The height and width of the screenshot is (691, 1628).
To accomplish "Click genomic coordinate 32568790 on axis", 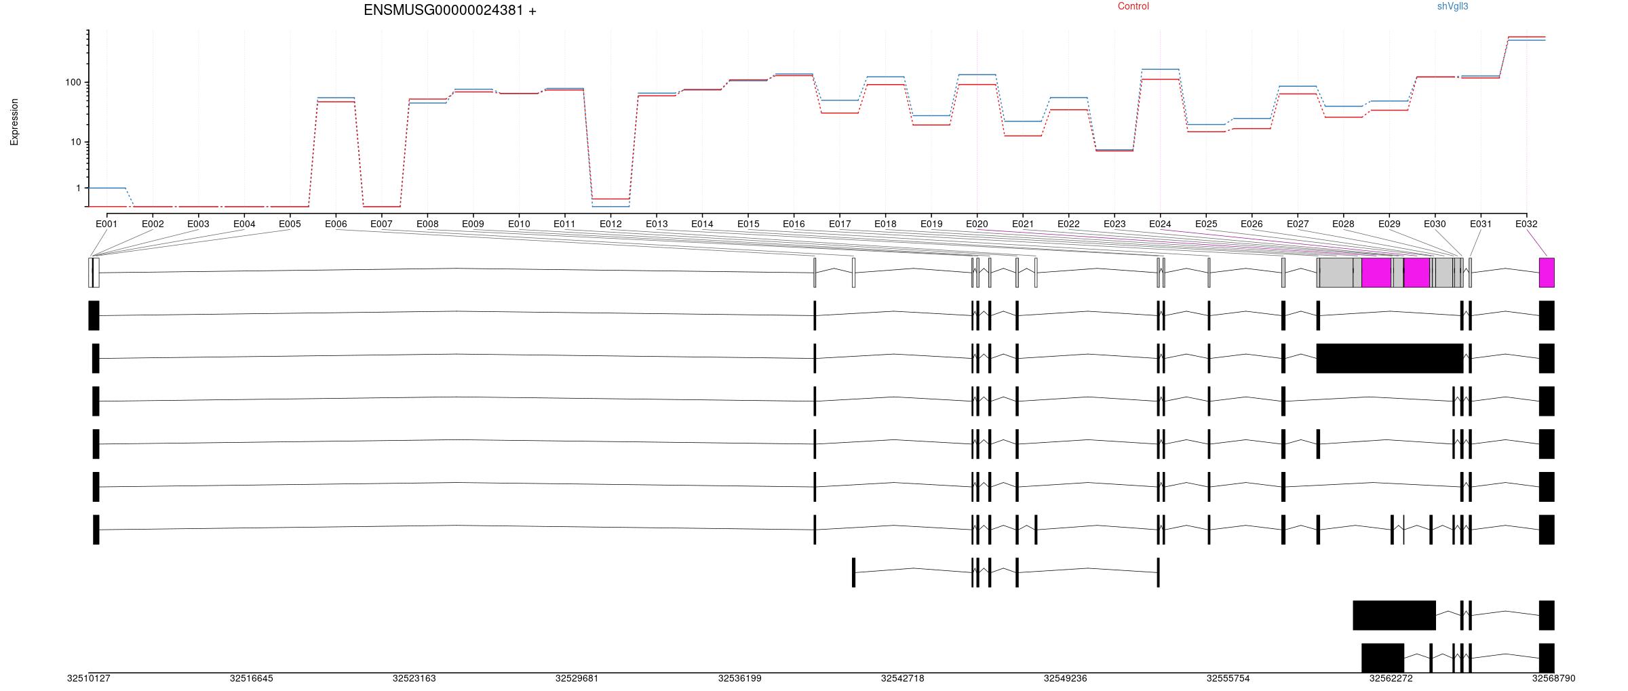I will [x=1553, y=678].
